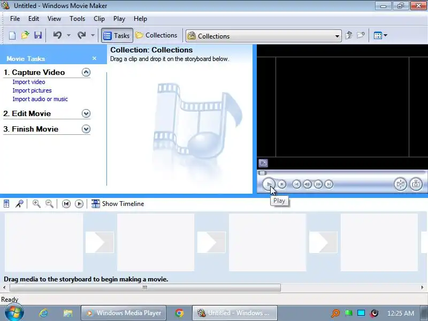The image size is (428, 321).
Task: Open the redo history dropdown arrow
Action: pyautogui.click(x=93, y=35)
